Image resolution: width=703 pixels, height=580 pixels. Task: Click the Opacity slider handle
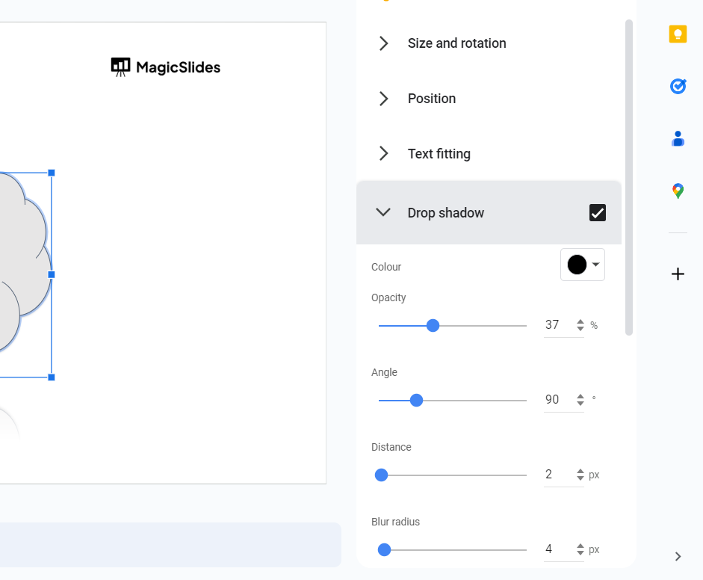pos(433,326)
